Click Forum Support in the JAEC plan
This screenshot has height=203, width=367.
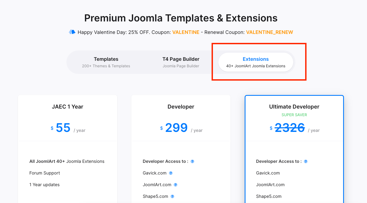(45, 173)
